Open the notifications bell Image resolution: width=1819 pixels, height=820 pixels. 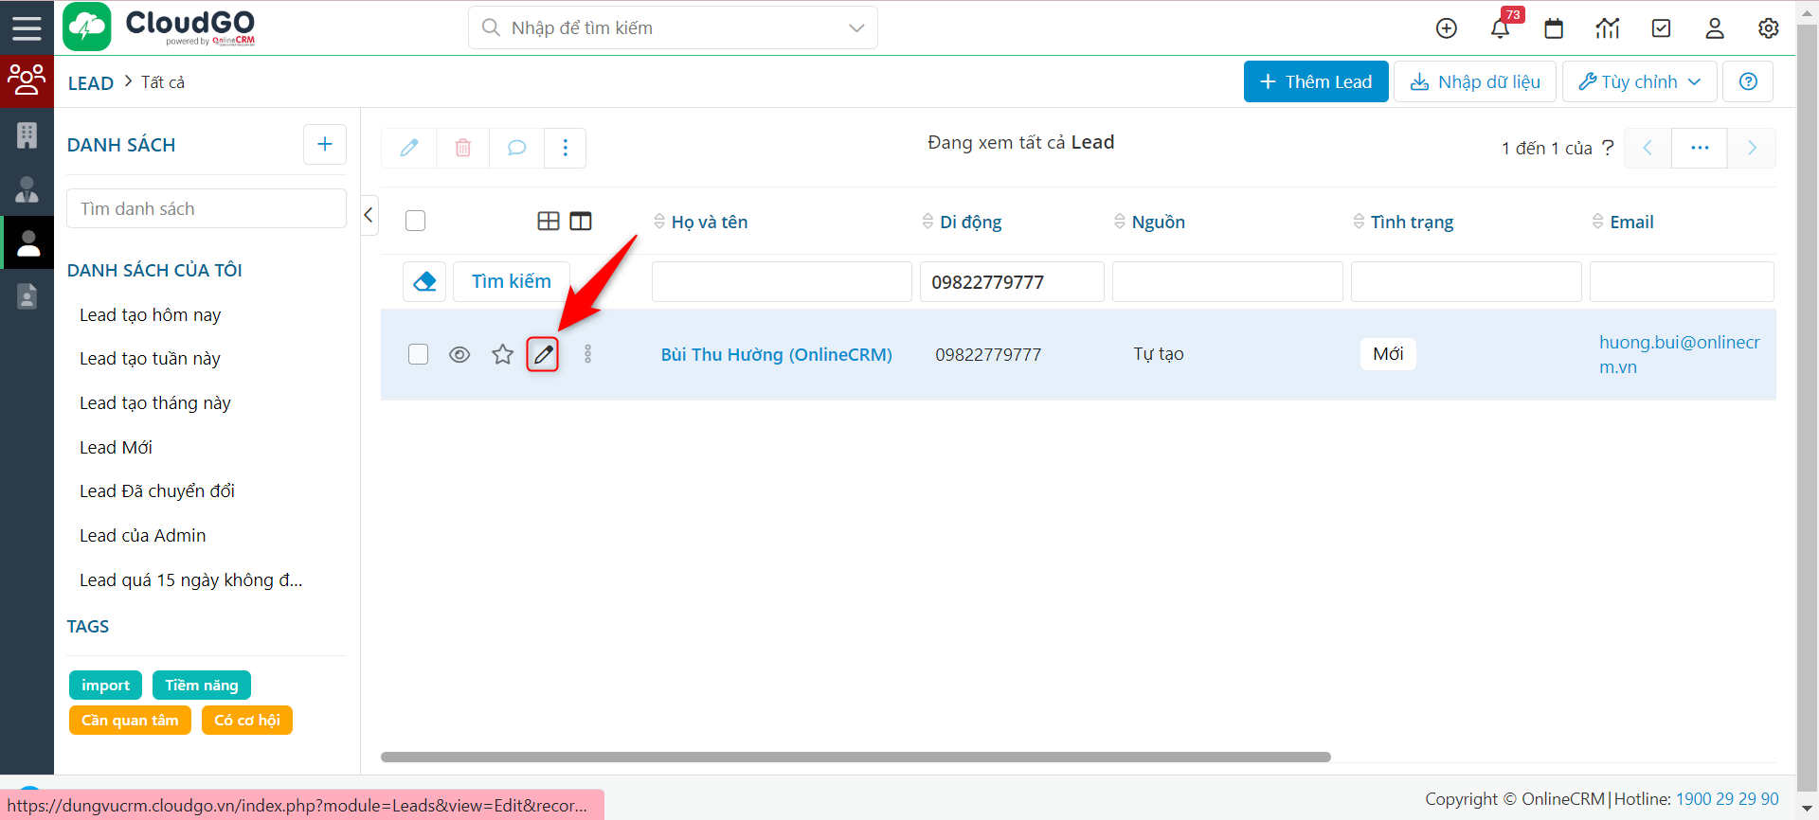(1500, 28)
